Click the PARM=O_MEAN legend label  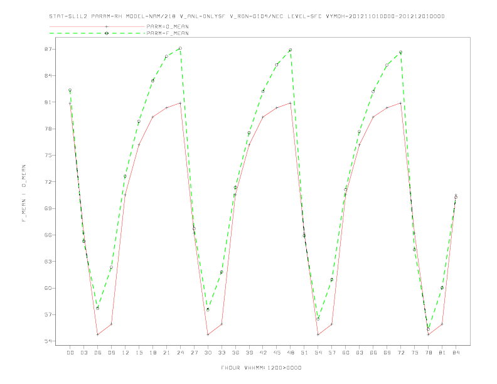pos(168,26)
